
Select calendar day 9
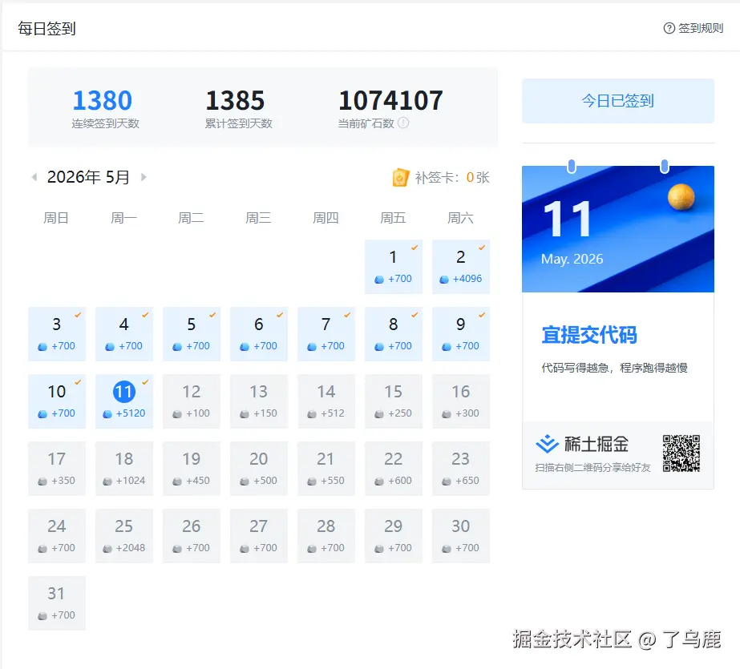click(x=461, y=334)
